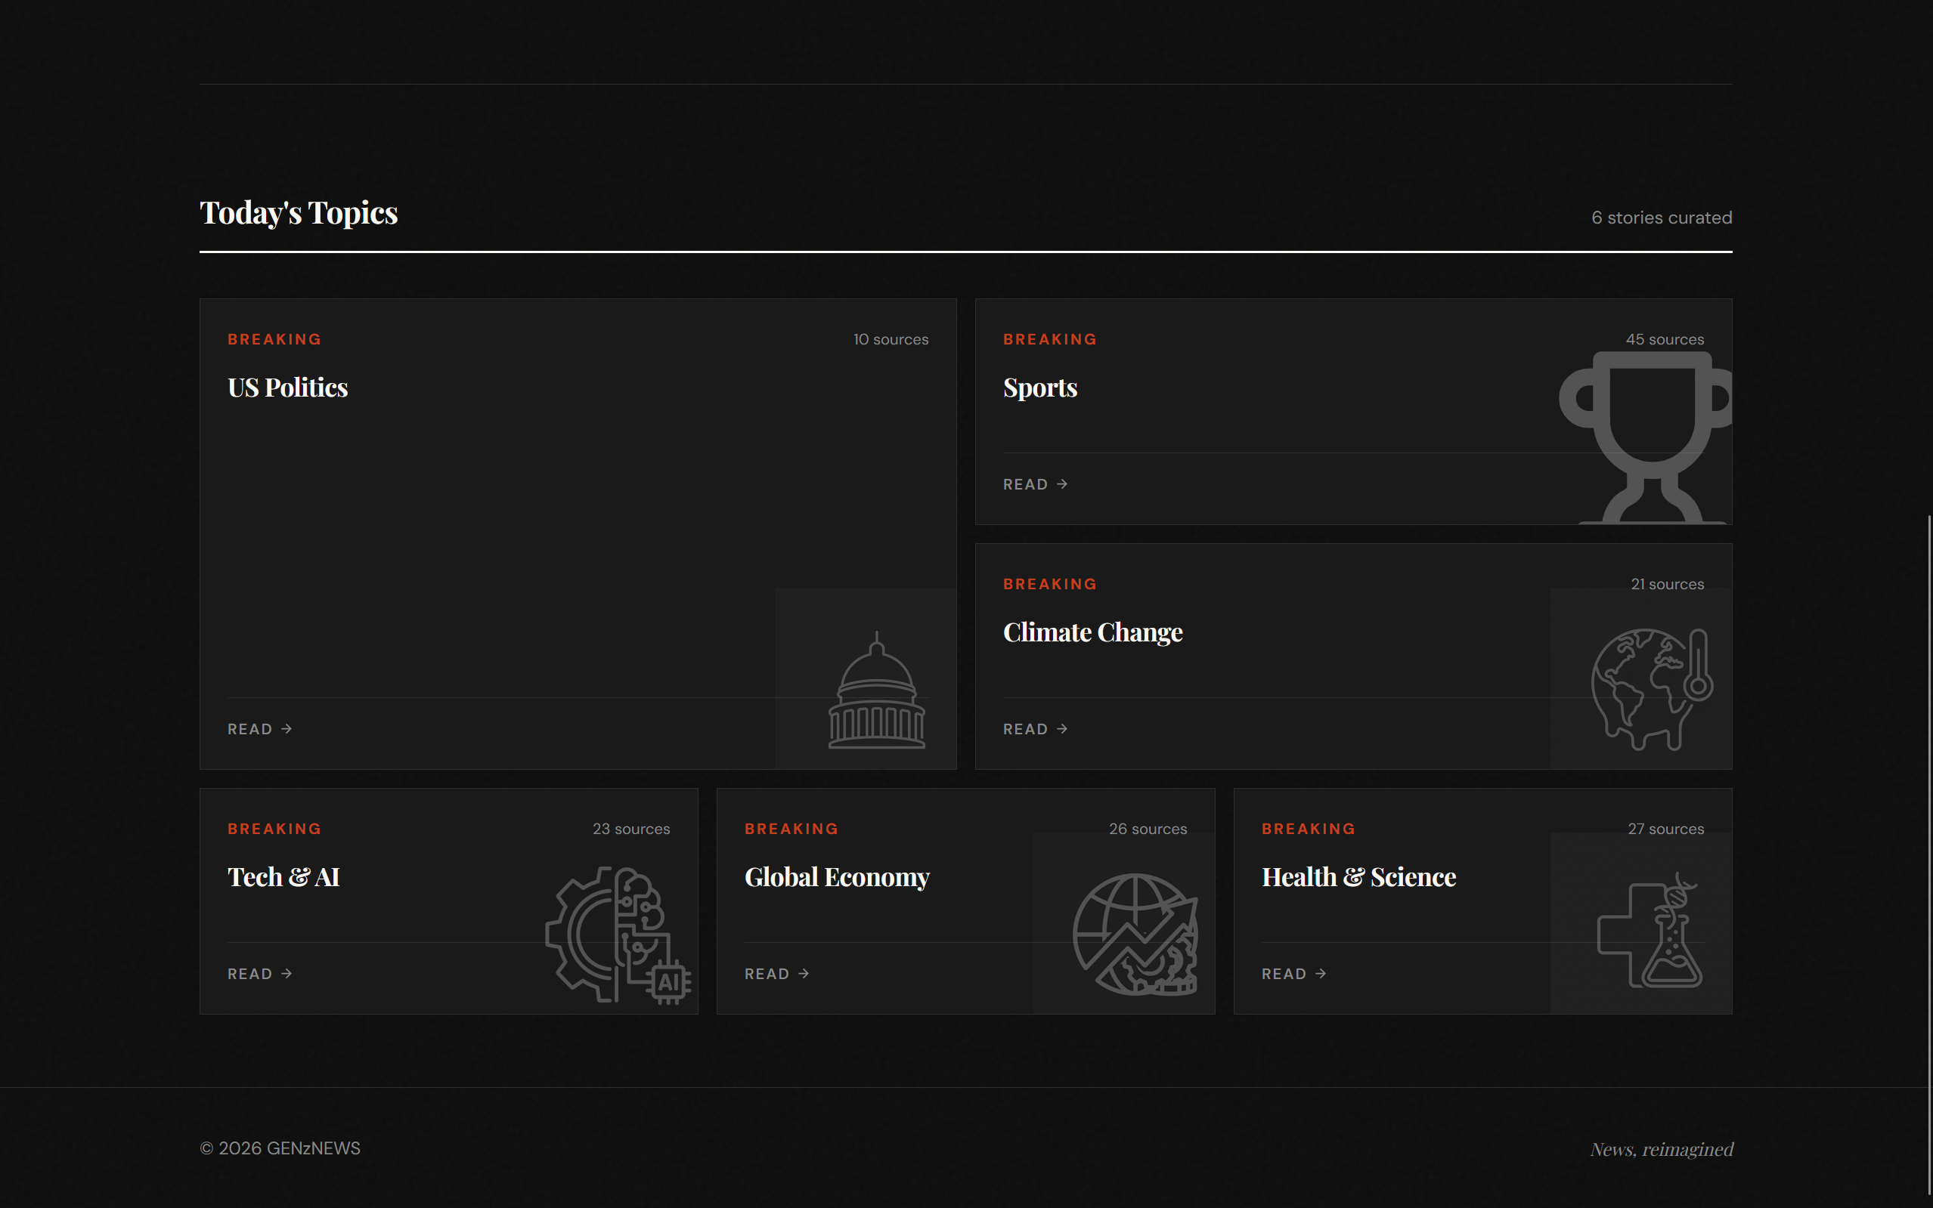Click the page's vertical scrollbar
Viewport: 1933px width, 1208px height.
(x=1928, y=855)
